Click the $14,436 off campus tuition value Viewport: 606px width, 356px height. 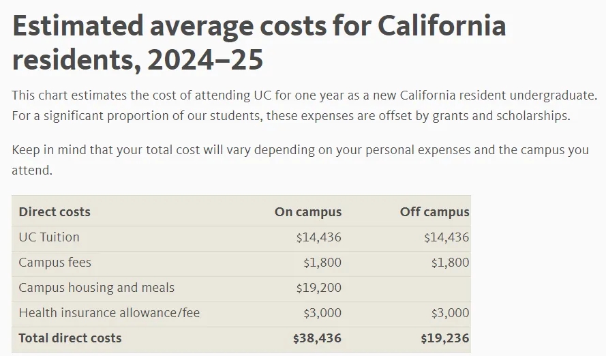[x=446, y=237]
